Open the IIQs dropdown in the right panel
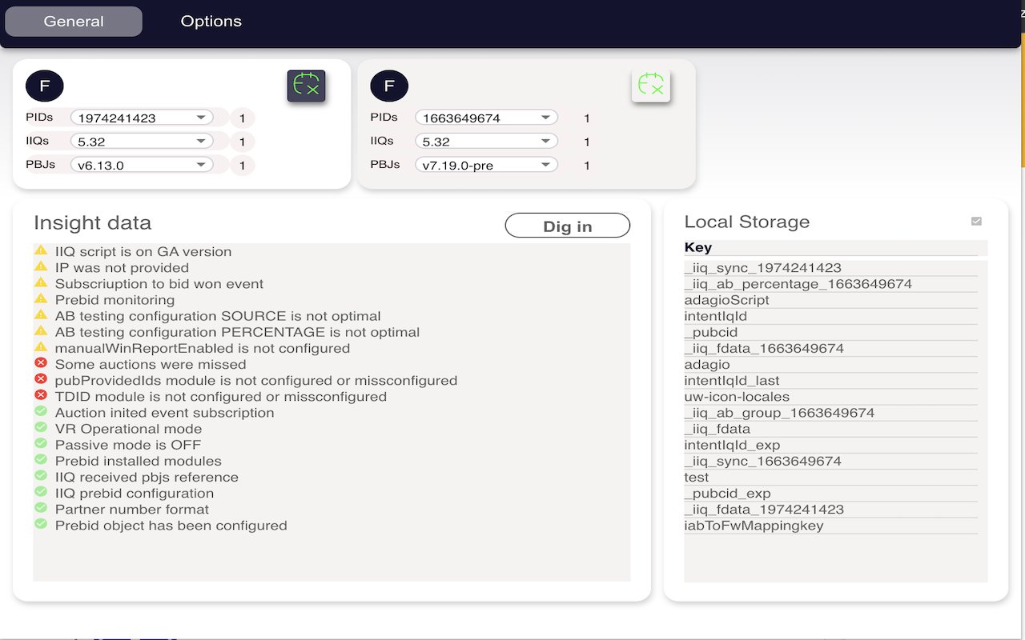 click(486, 140)
